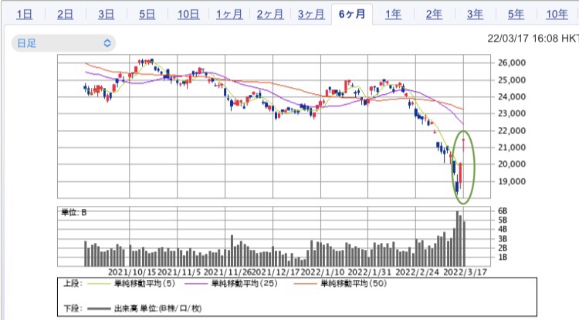
Task: Click the 19,000 price axis label
Action: coord(512,181)
